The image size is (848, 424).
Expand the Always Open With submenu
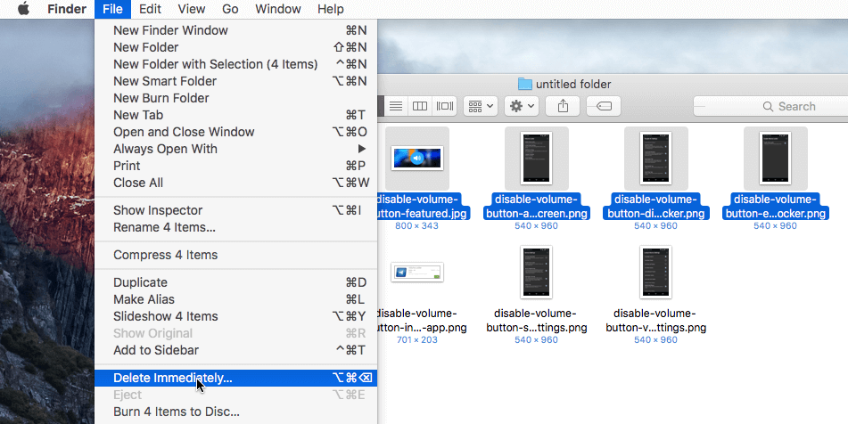click(235, 149)
